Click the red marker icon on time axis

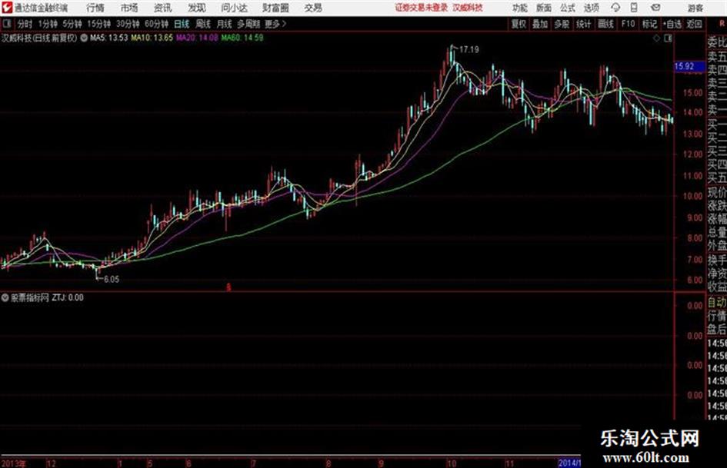pyautogui.click(x=228, y=287)
